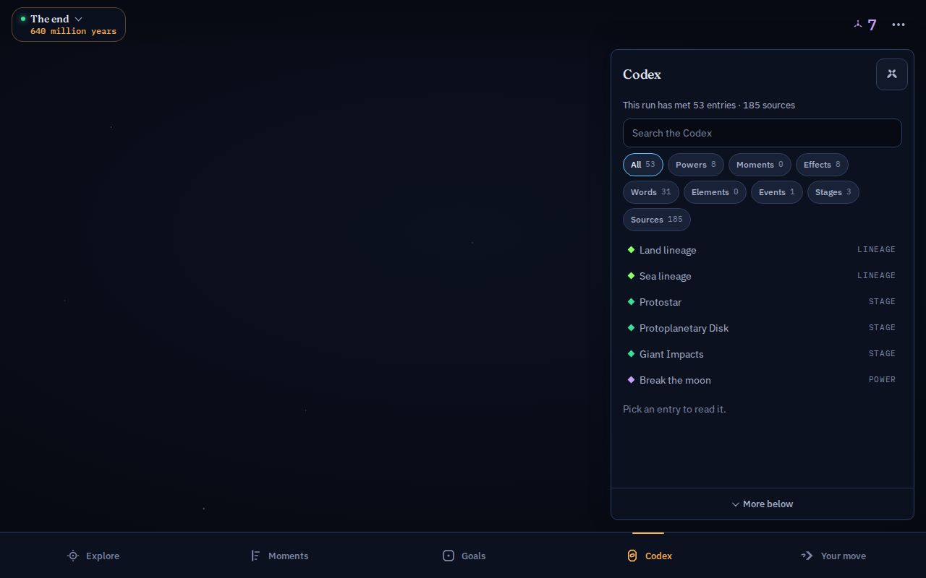Viewport: 926px width, 578px height.
Task: Open the Protoplanetary Disk entry
Action: click(763, 328)
